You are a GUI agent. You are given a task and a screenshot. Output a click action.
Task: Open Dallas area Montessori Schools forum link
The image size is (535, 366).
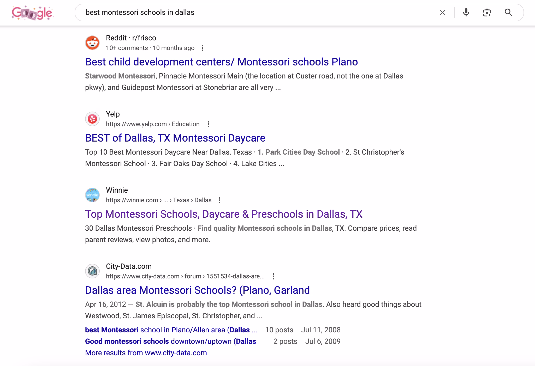197,290
